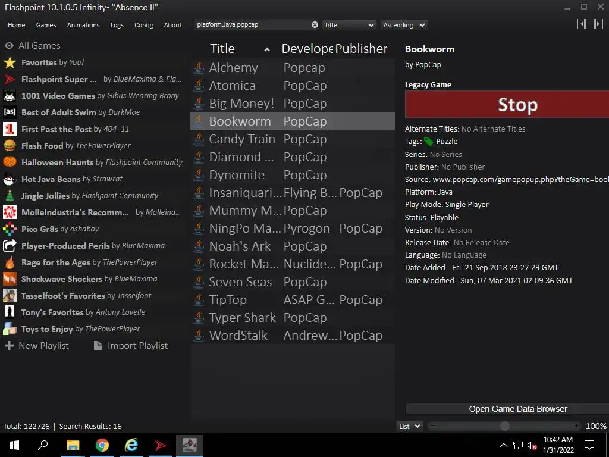
Task: Click the Hot Java Beans icon
Action: 10,179
